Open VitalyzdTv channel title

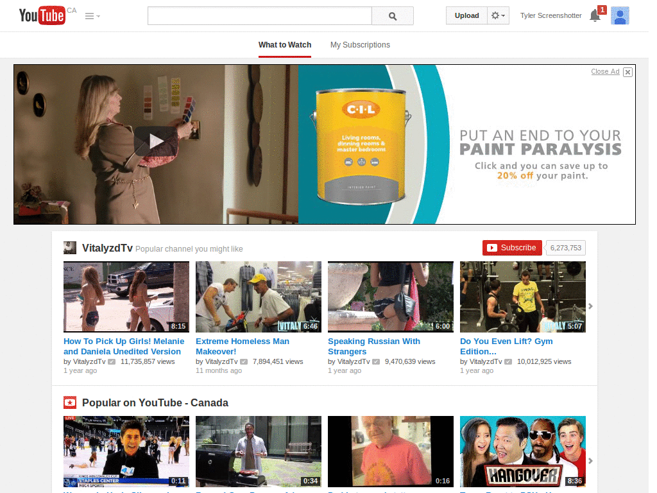pos(107,248)
